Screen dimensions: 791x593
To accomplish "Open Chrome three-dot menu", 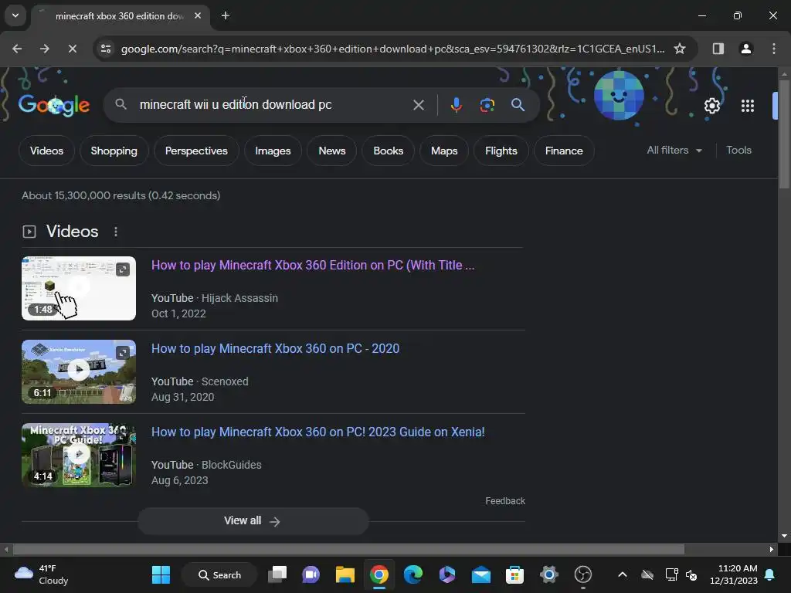I will [773, 49].
